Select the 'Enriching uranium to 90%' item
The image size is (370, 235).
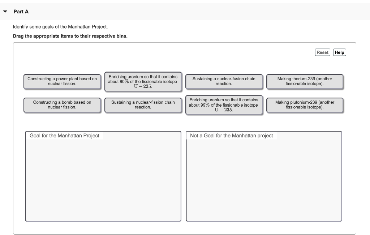[143, 81]
